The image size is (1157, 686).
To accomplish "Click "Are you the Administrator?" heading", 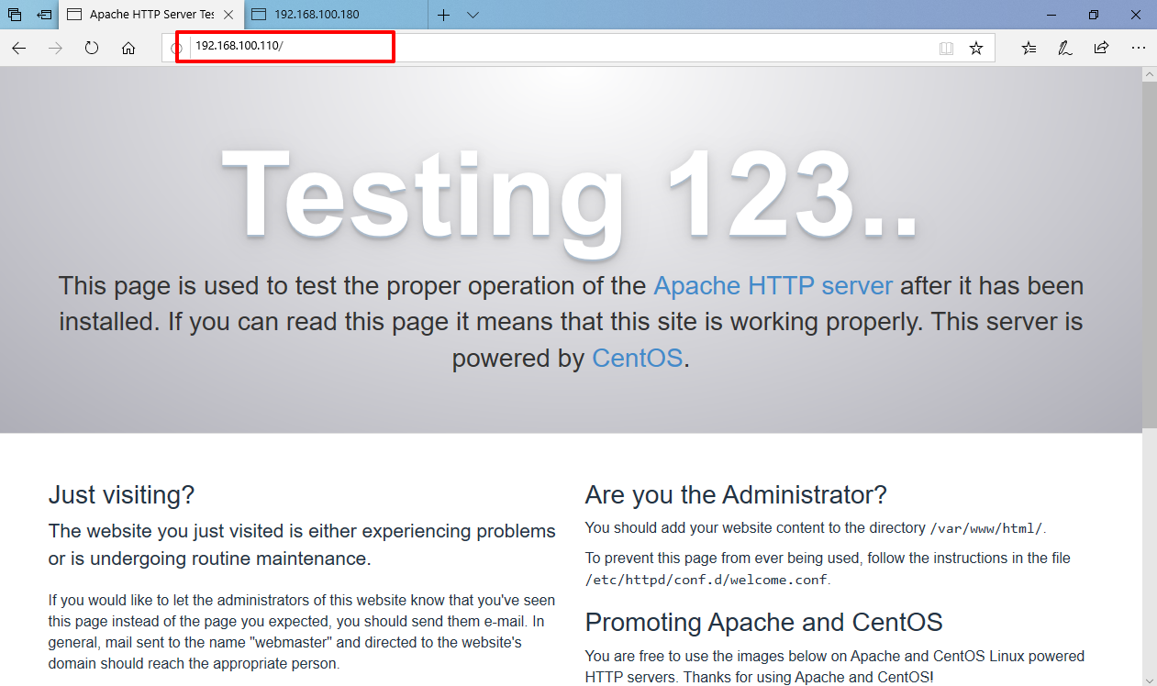I will [x=736, y=495].
